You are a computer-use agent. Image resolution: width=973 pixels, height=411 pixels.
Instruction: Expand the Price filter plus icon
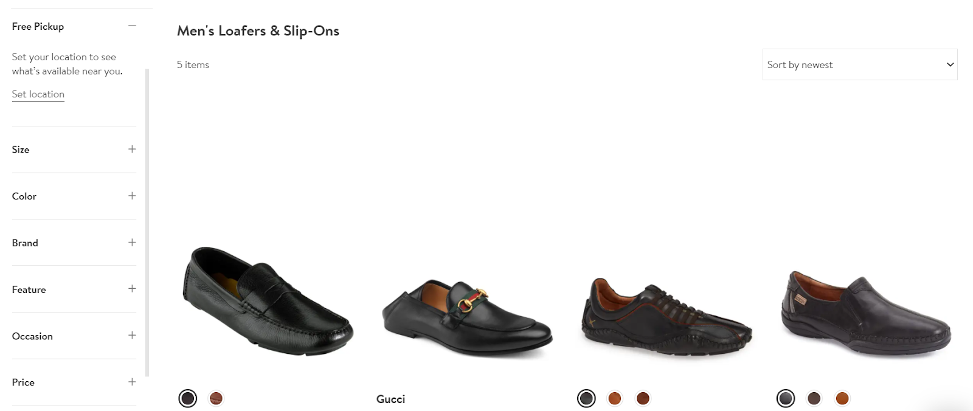coord(132,382)
